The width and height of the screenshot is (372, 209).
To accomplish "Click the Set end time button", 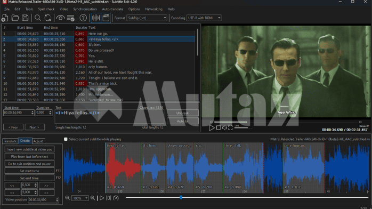I will 29,178.
